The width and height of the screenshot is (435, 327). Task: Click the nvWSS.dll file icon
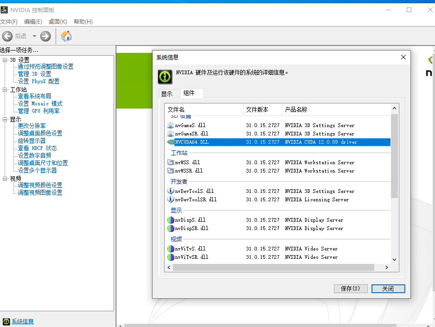coord(170,162)
